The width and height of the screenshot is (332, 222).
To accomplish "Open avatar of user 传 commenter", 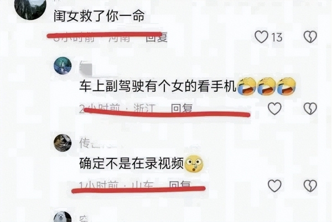I will [63, 143].
